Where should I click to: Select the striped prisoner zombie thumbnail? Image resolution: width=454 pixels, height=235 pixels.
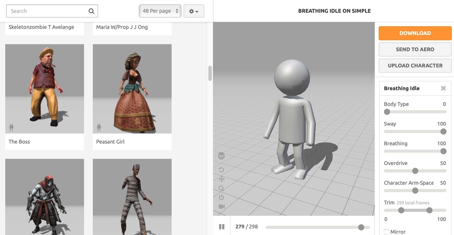pyautogui.click(x=132, y=197)
